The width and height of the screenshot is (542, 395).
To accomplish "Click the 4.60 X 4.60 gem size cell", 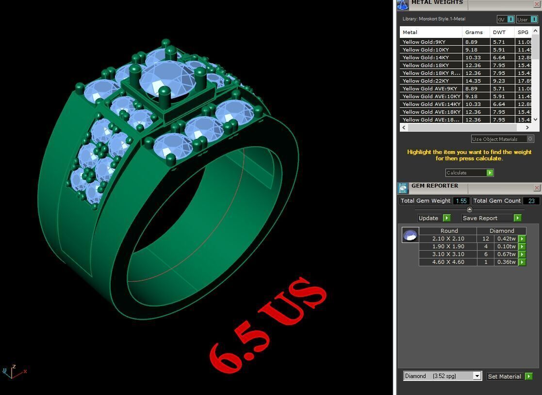I will (448, 262).
